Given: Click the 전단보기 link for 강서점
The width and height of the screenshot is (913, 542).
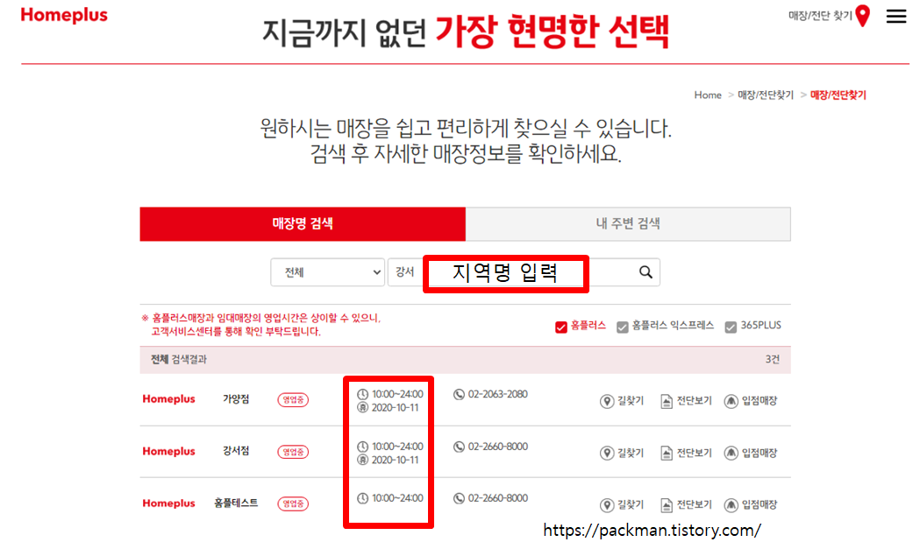Looking at the screenshot, I should pos(694,453).
